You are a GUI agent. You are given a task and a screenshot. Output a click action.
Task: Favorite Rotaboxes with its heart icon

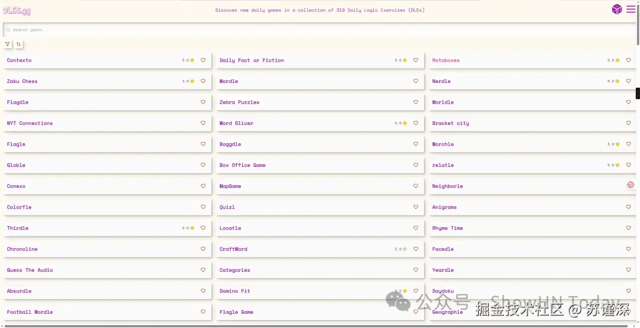[x=628, y=60]
